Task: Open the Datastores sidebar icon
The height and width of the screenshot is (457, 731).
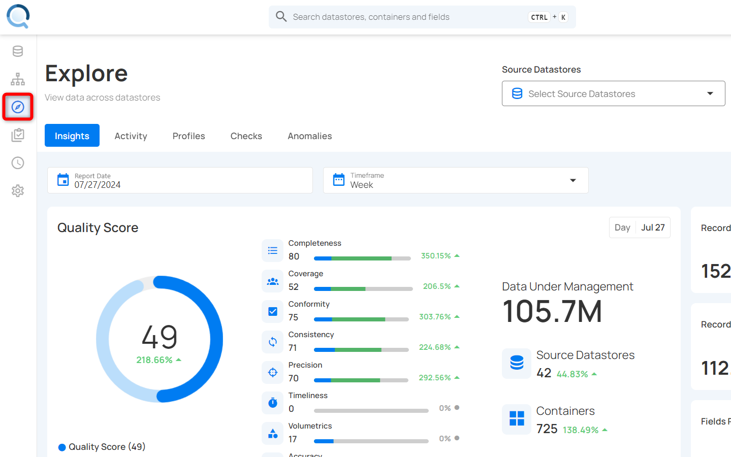Action: click(18, 51)
